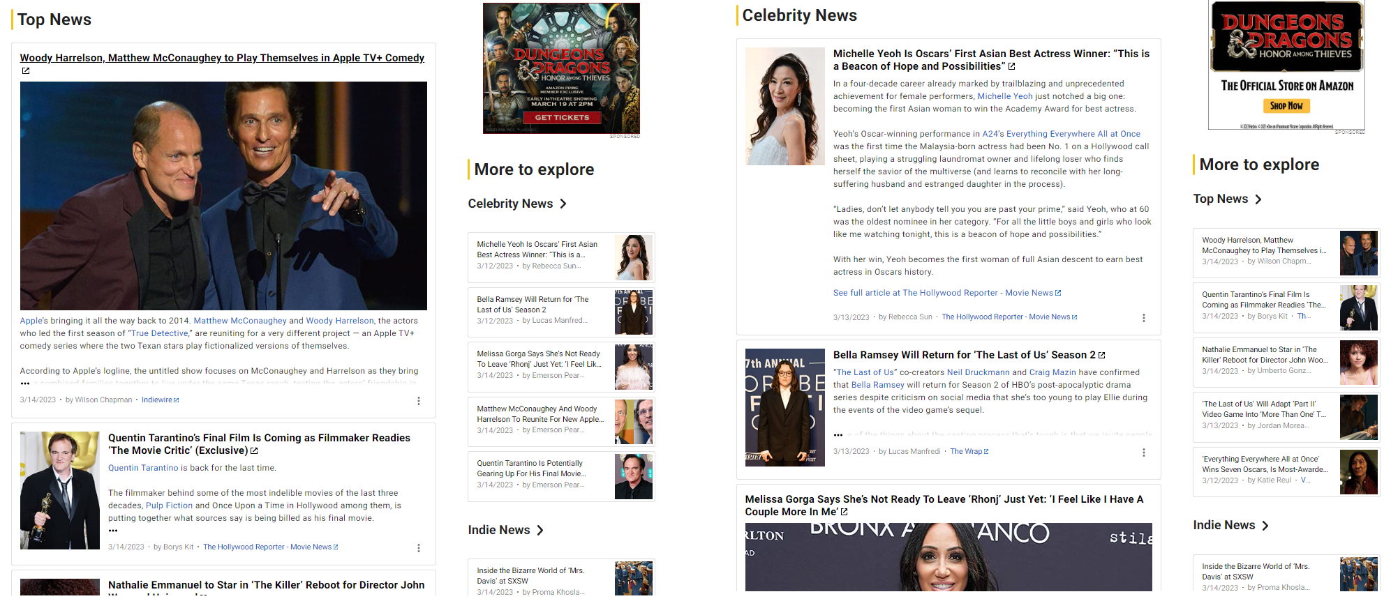Click external link icon under Woody Harrelson headline
The height and width of the screenshot is (608, 1391).
(x=26, y=71)
